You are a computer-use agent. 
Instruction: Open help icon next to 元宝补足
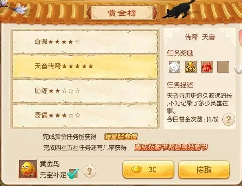point(90,171)
